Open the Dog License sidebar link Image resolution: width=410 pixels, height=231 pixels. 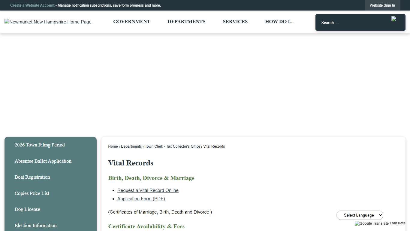[27, 209]
